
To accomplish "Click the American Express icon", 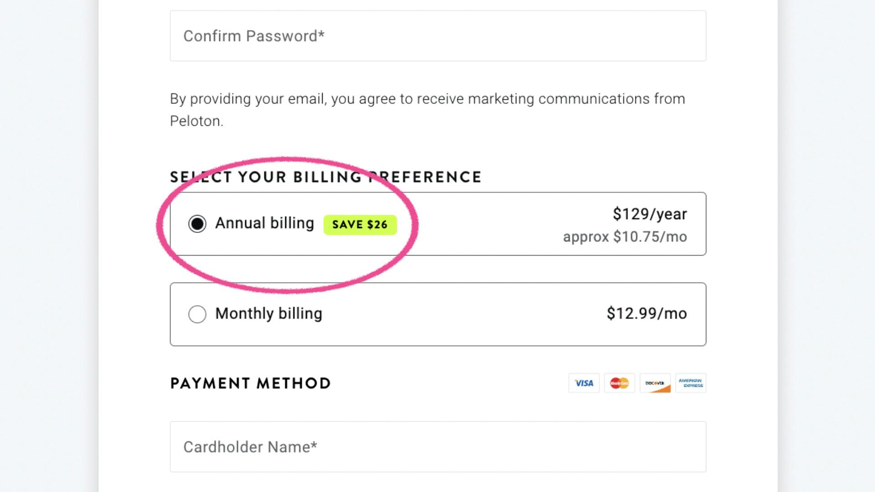I will click(690, 383).
